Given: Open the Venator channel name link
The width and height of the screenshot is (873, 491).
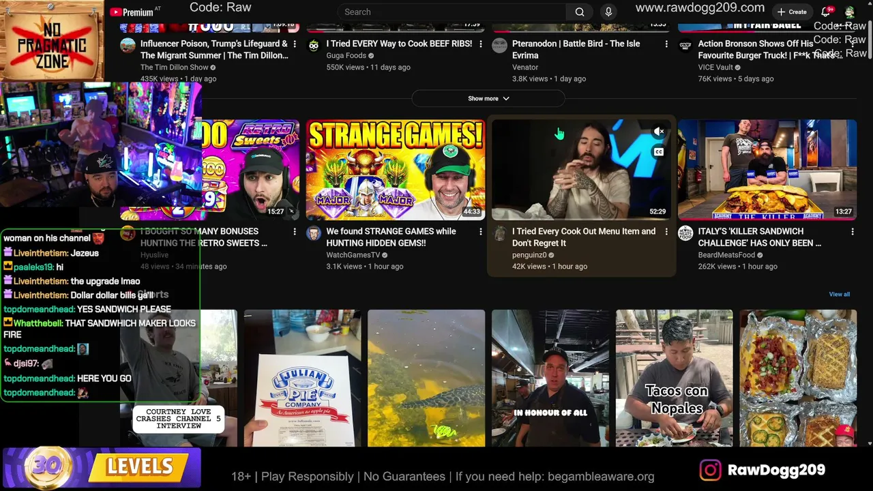Looking at the screenshot, I should tap(525, 67).
